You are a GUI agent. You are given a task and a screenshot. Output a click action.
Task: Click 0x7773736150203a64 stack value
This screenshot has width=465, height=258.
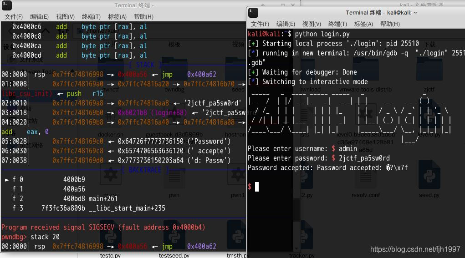[x=151, y=160]
